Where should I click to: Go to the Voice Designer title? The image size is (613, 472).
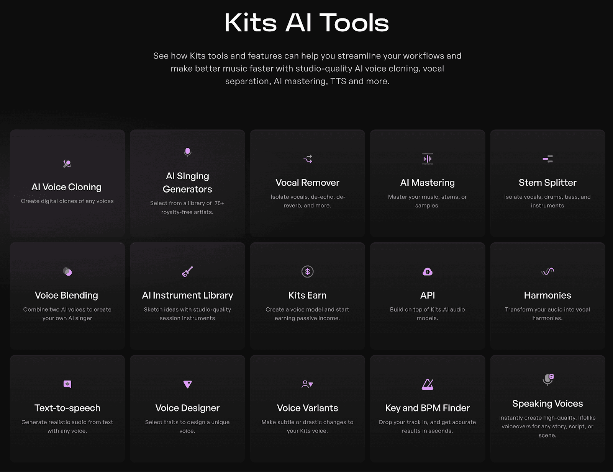pyautogui.click(x=187, y=408)
